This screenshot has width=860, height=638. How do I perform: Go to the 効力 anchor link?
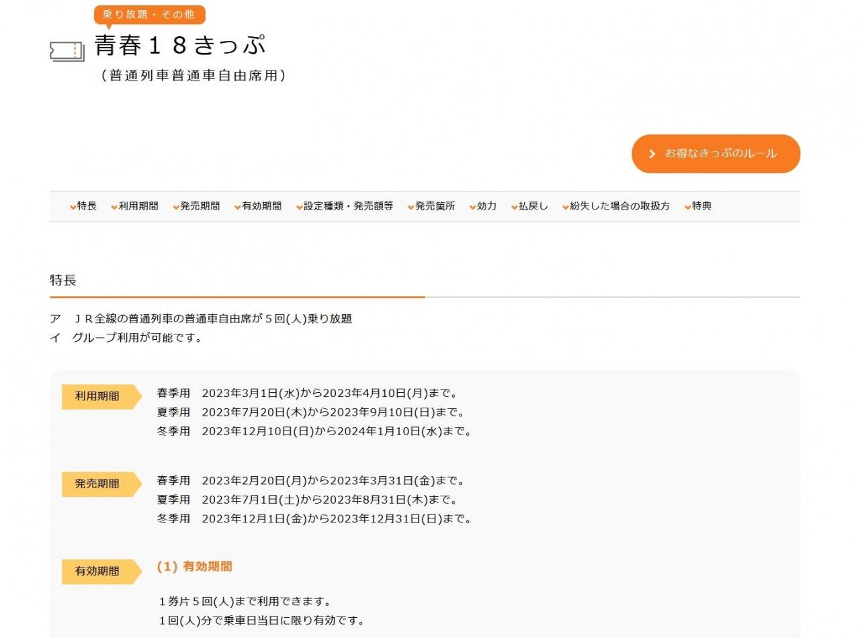point(483,206)
